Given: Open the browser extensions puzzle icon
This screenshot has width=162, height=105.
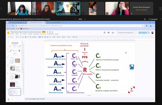Looking at the screenshot, I should coord(147,26).
